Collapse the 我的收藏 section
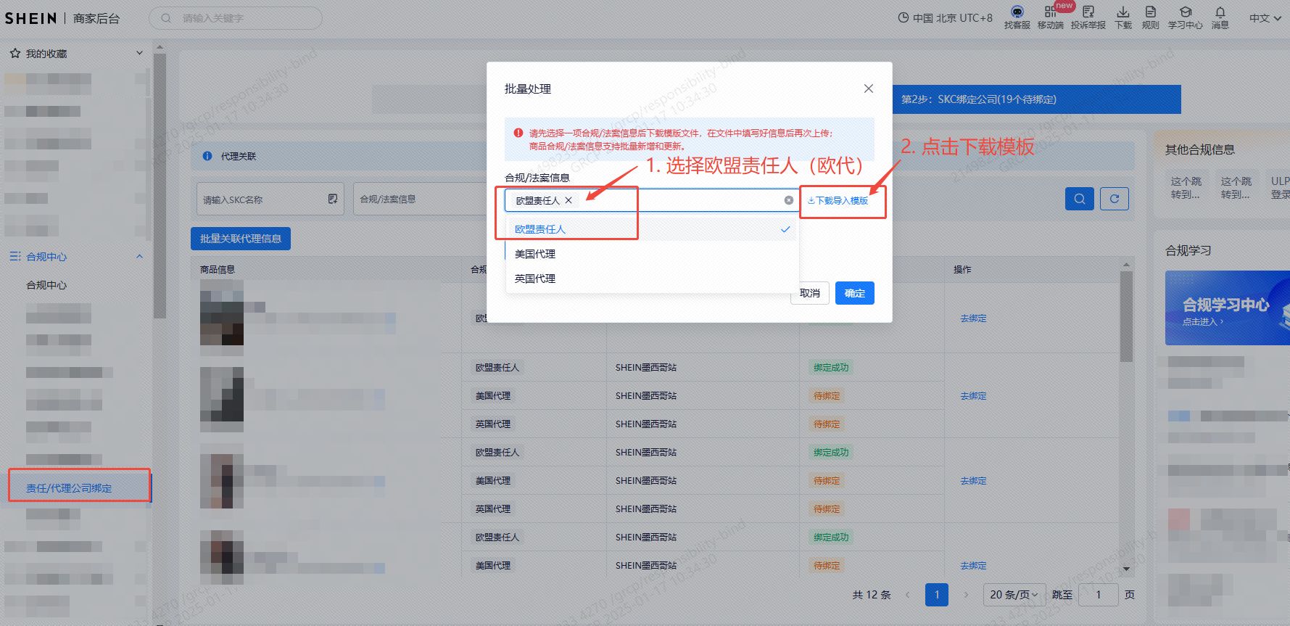Screen dimensions: 1290x626 click(139, 53)
